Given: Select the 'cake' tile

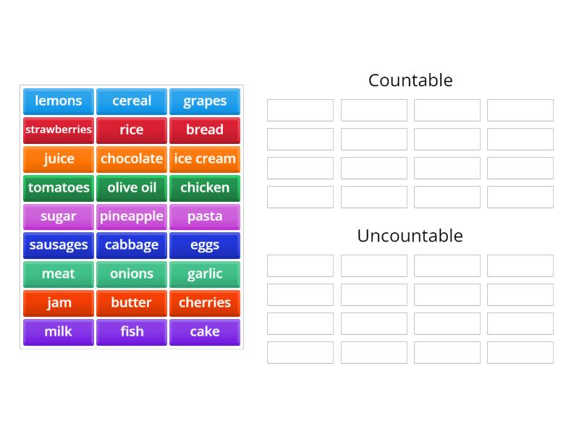Looking at the screenshot, I should tap(205, 333).
